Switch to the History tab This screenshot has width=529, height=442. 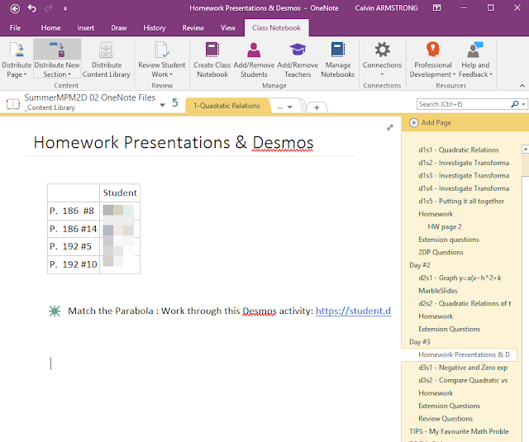click(155, 28)
